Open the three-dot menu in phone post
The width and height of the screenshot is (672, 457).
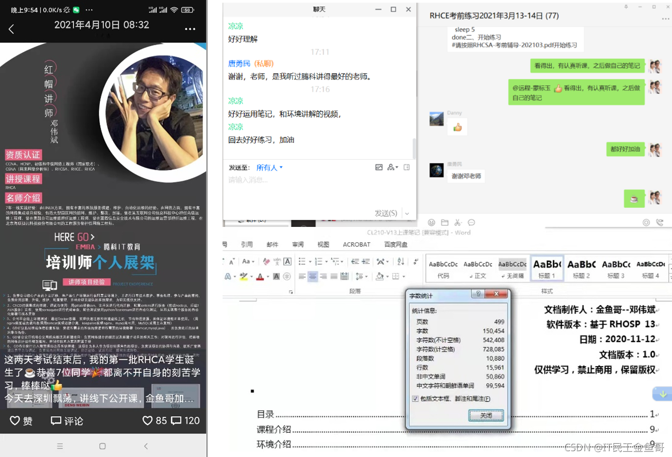pyautogui.click(x=190, y=29)
